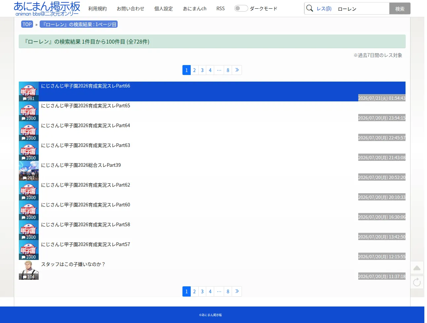Go to next page via top pagination chevron
The height and width of the screenshot is (323, 427).
click(237, 70)
